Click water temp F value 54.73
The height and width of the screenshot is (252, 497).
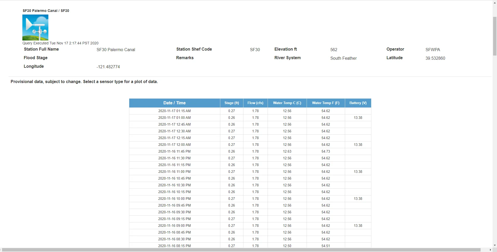(326, 151)
